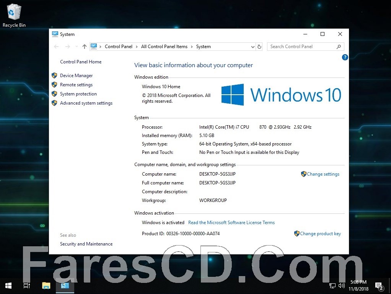Select the System breadcrumb item
The image size is (391, 294).
(203, 47)
